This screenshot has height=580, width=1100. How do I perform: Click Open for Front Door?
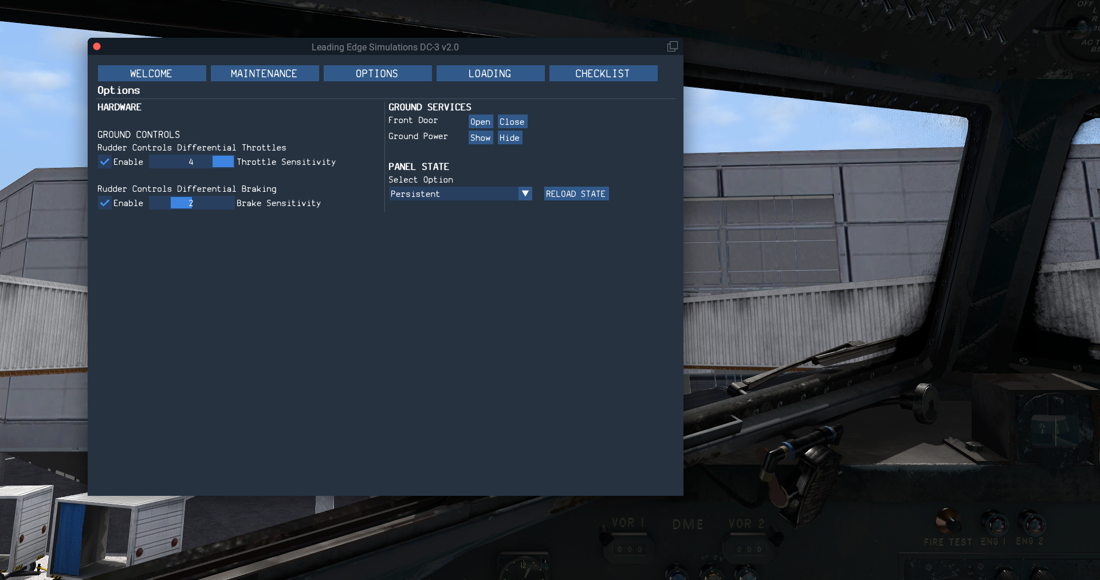tap(480, 122)
